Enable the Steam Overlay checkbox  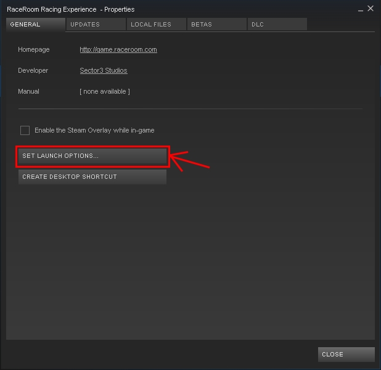(25, 131)
